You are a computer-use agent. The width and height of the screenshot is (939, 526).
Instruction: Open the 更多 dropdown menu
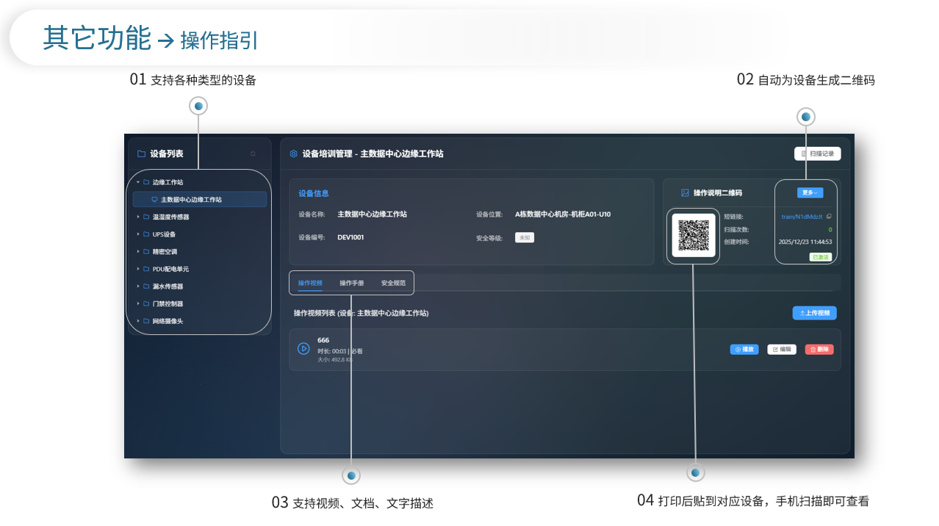pyautogui.click(x=810, y=192)
